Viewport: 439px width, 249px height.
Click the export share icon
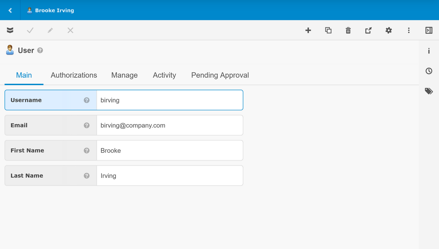[x=368, y=30]
